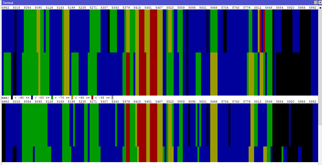
Task: Click the restore window icon in the Terminal title bar
Action: tap(316, 2)
